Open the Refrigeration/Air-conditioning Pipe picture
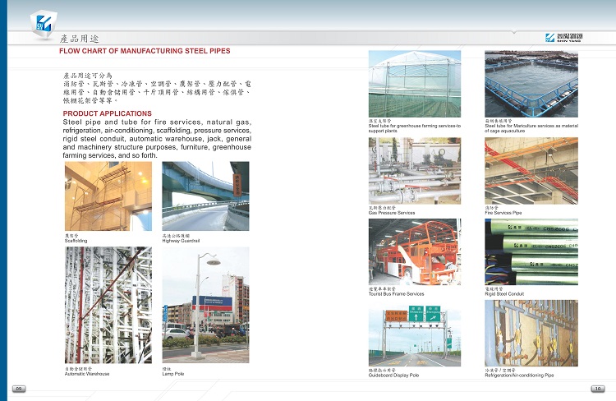The image size is (616, 401). [x=531, y=333]
